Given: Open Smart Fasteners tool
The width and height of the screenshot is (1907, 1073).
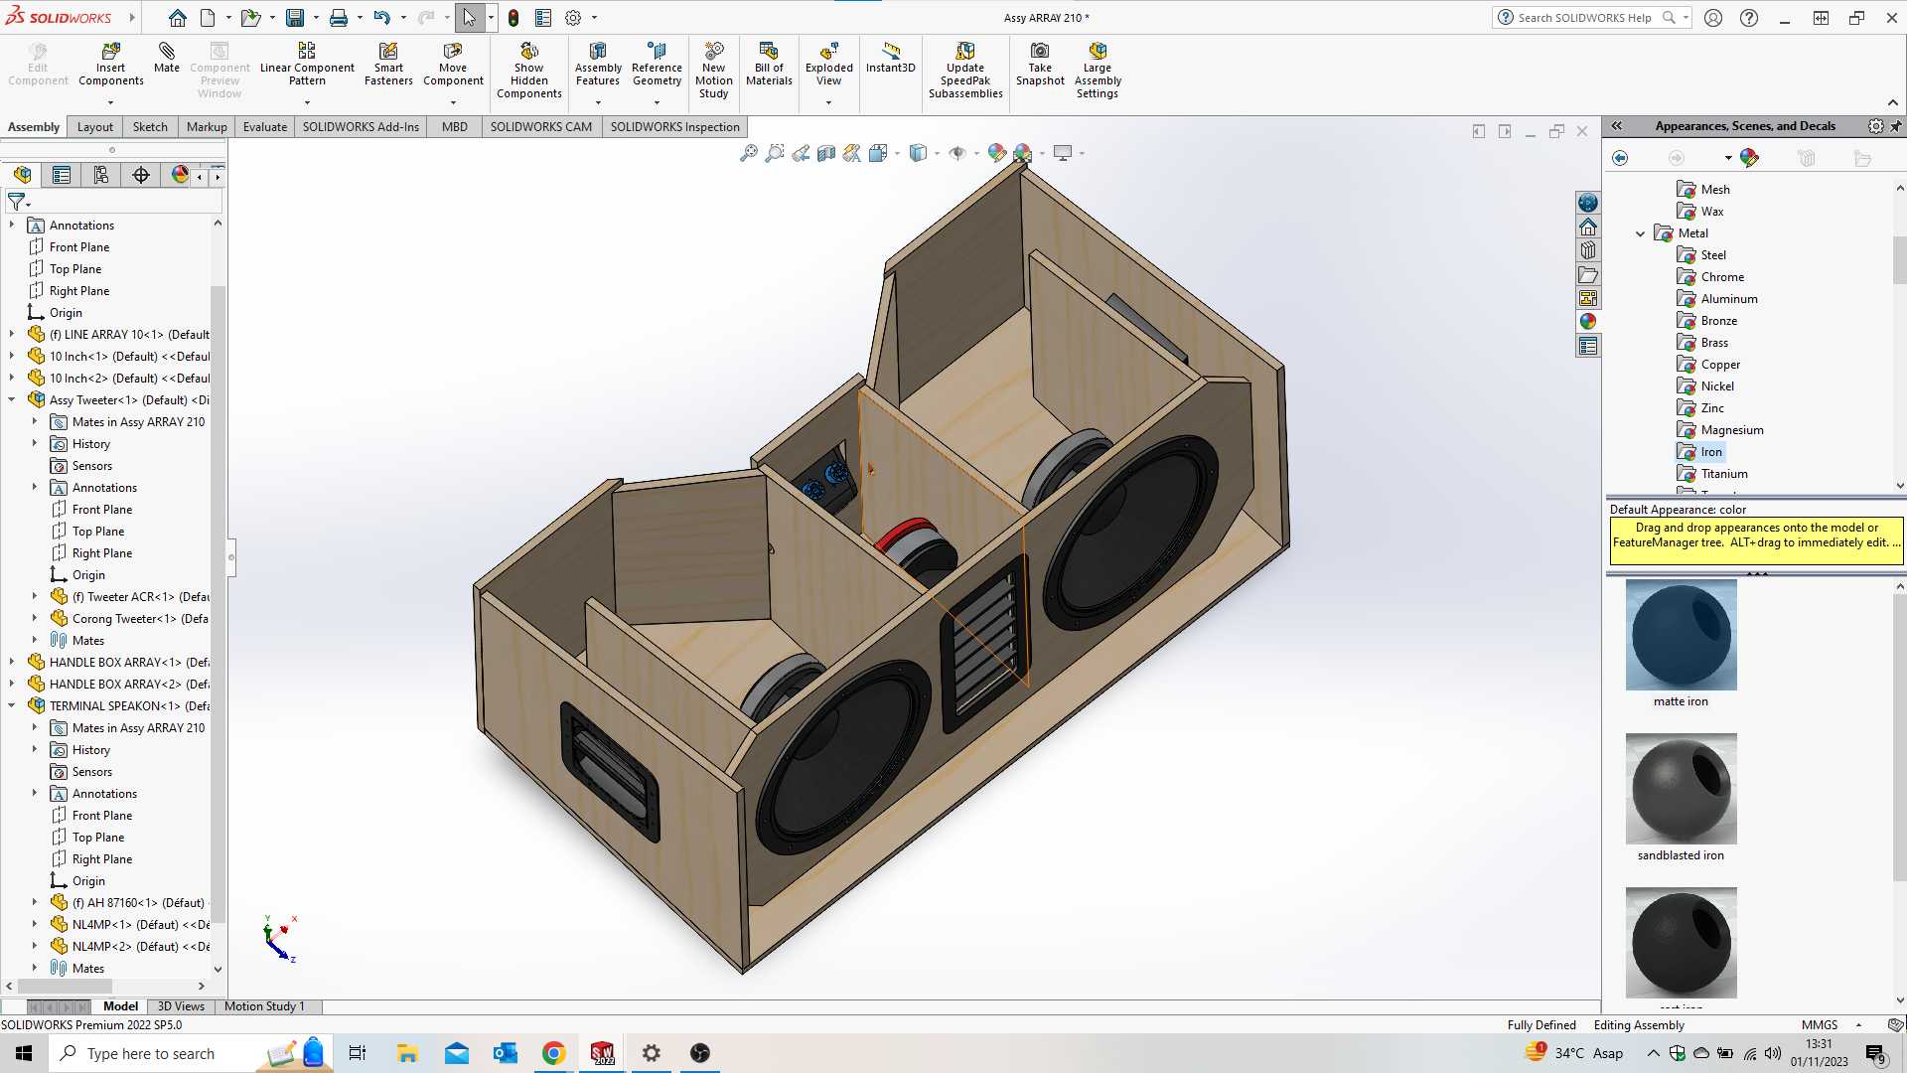Looking at the screenshot, I should 388,64.
